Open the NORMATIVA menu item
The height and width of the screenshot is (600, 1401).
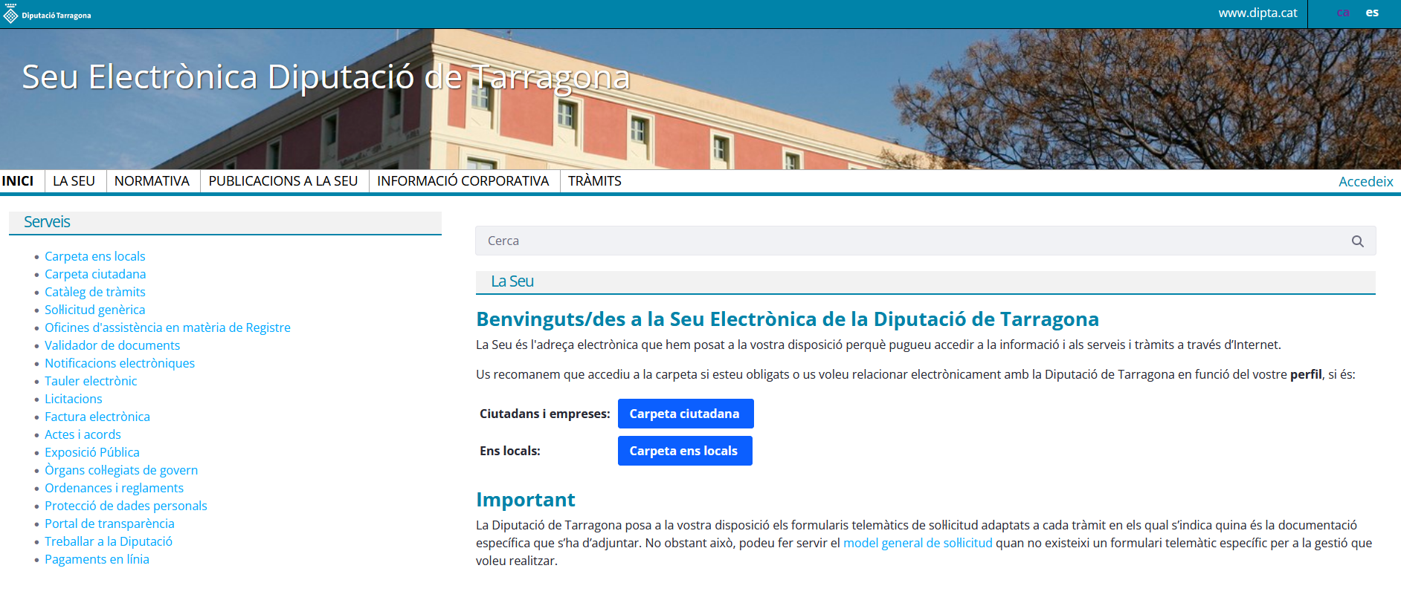tap(152, 181)
